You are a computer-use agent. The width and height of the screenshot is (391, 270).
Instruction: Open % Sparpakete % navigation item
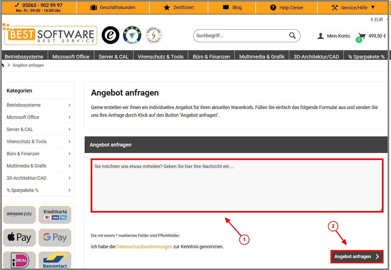point(366,56)
